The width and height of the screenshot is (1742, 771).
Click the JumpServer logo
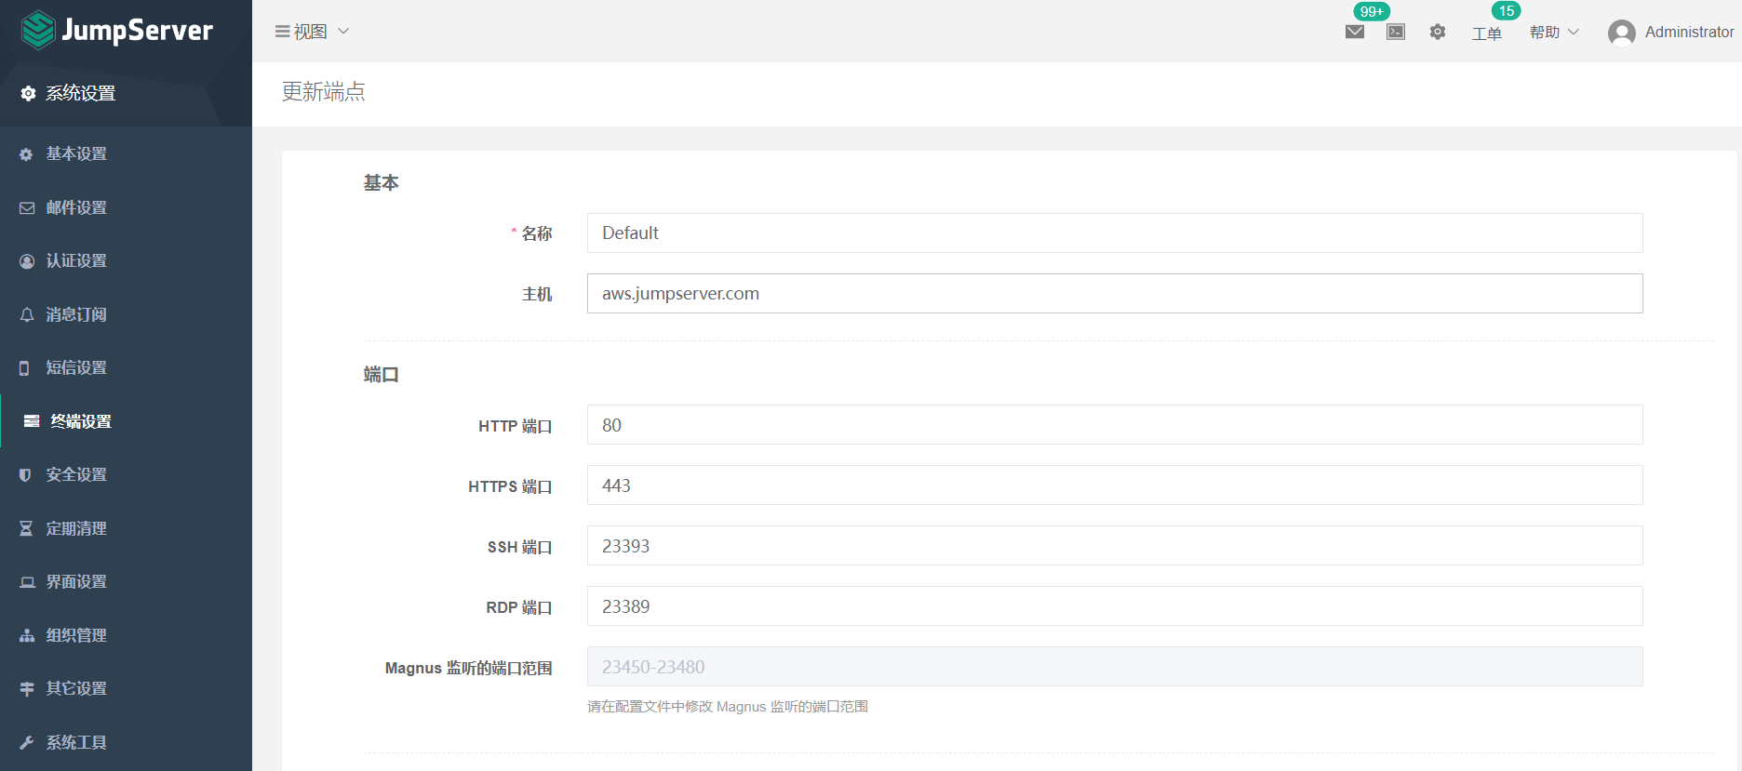click(x=117, y=31)
